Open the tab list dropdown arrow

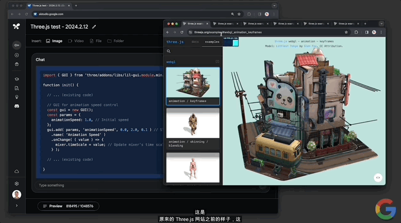point(381,24)
